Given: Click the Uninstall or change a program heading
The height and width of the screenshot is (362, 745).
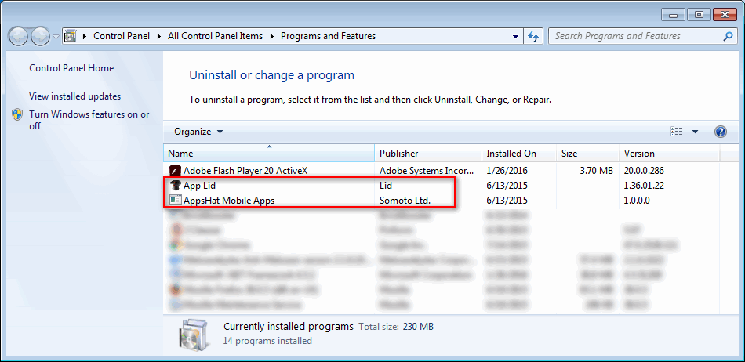Looking at the screenshot, I should tap(272, 75).
